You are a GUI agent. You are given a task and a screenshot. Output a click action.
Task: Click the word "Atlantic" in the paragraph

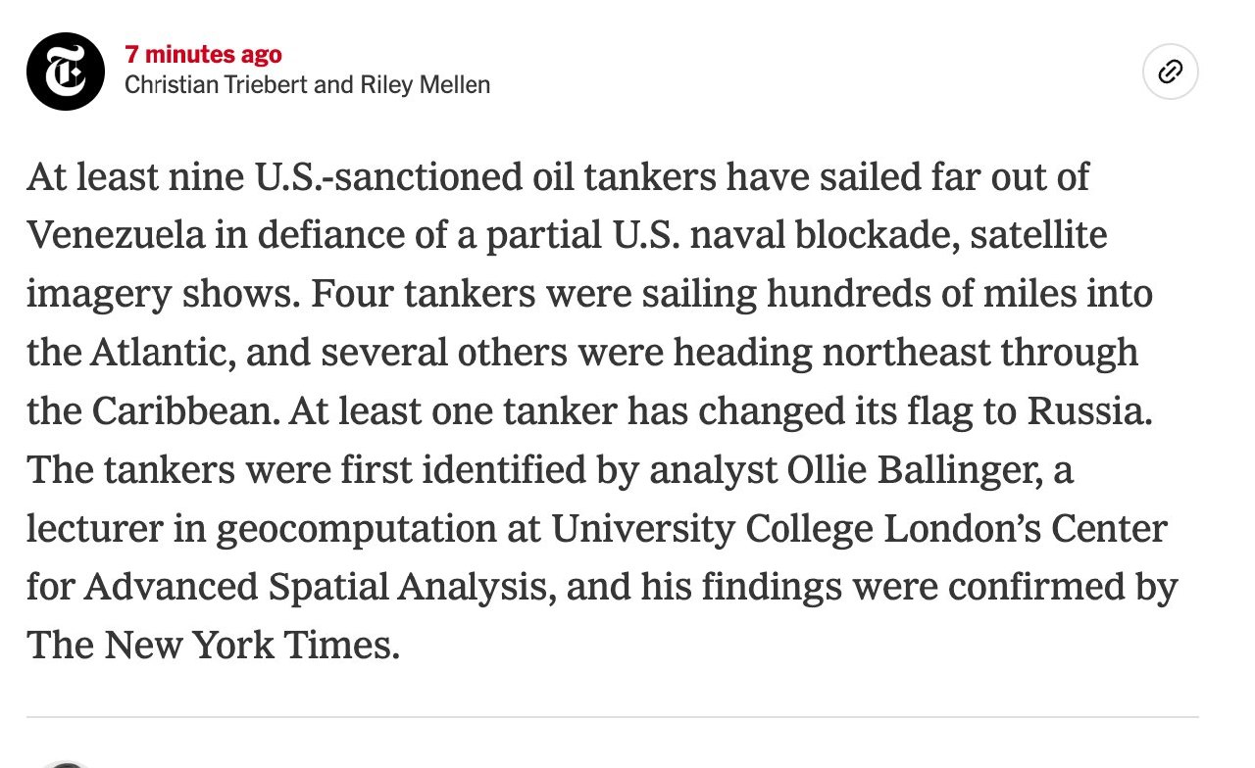[x=161, y=353]
